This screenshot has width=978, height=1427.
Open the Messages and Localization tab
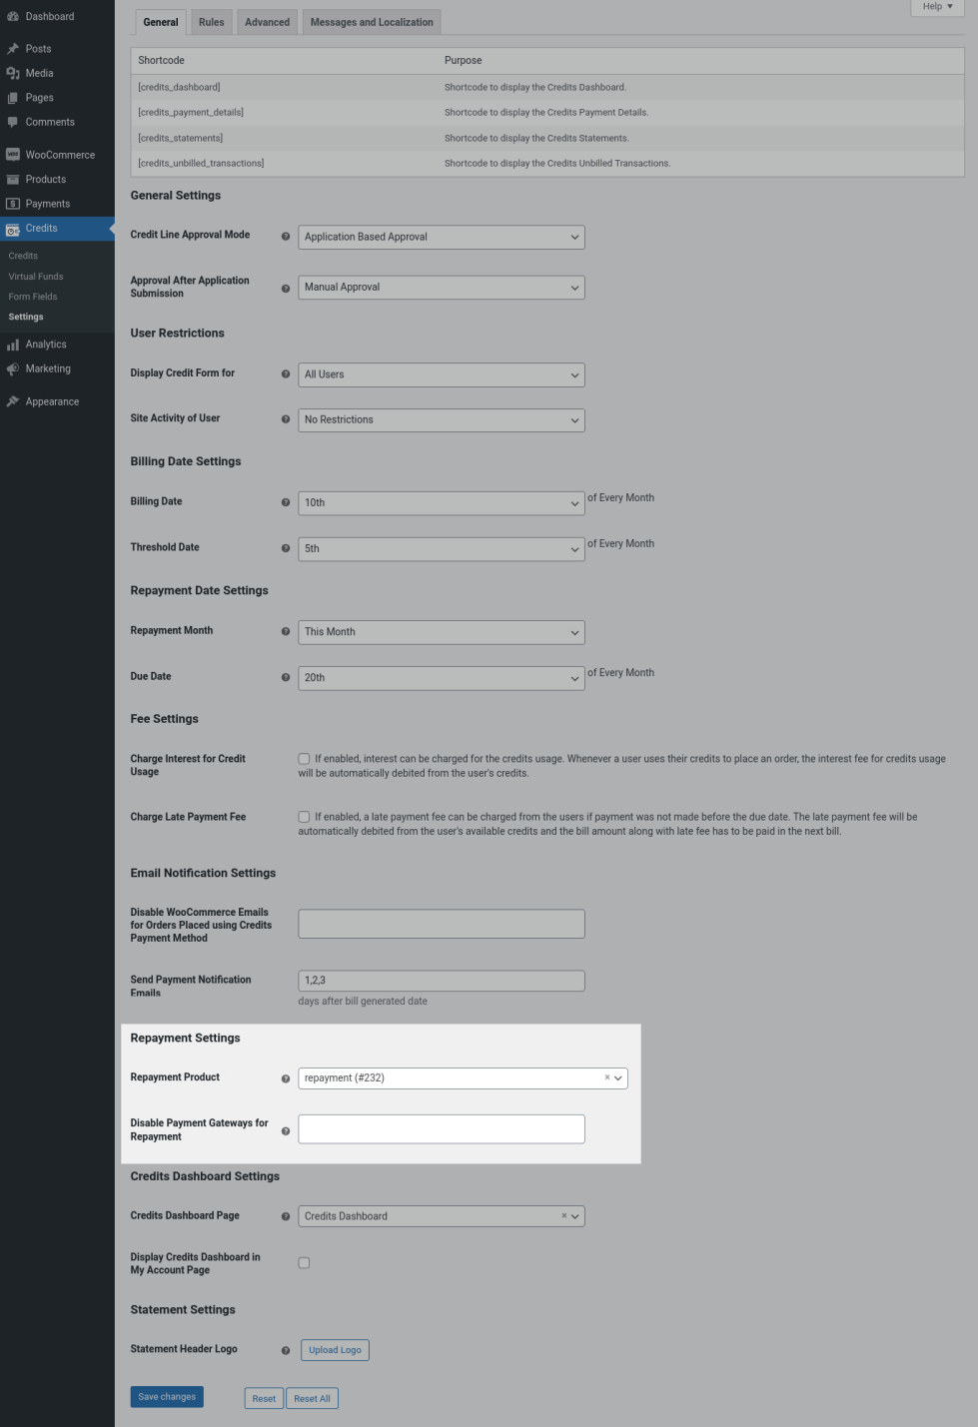coord(372,22)
